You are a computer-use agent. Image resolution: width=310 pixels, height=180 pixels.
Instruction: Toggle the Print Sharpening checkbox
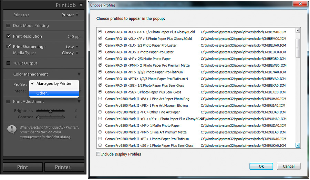click(x=9, y=46)
